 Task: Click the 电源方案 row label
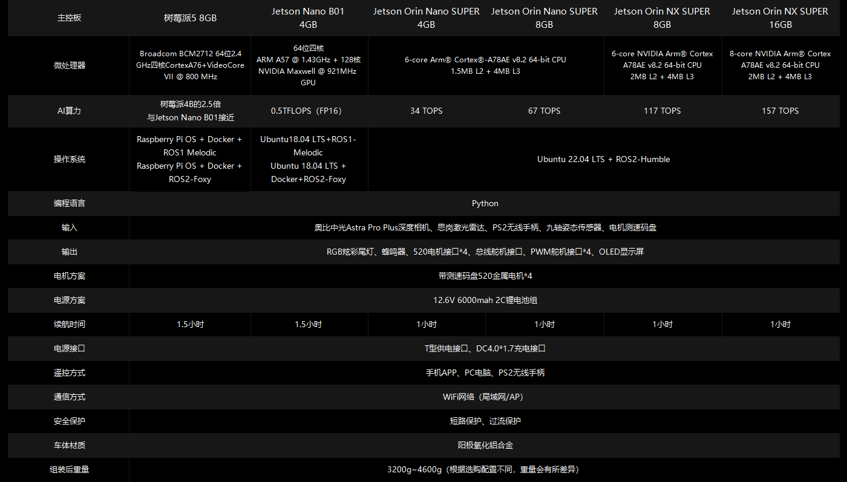point(69,300)
